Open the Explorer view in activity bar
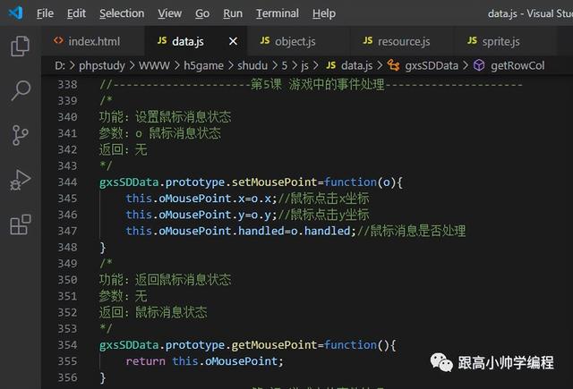 tap(20, 47)
